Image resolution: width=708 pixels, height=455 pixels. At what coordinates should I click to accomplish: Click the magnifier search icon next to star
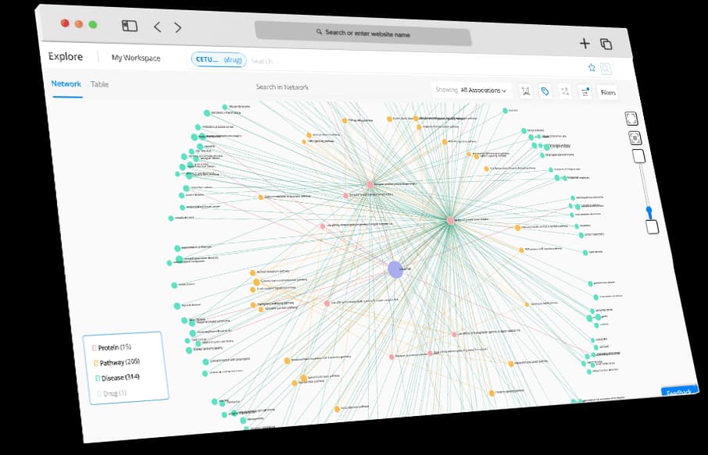(606, 69)
